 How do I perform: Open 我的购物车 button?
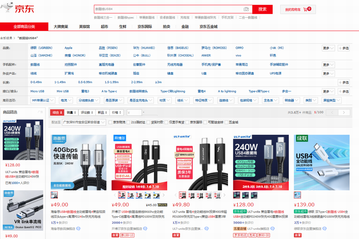298,10
